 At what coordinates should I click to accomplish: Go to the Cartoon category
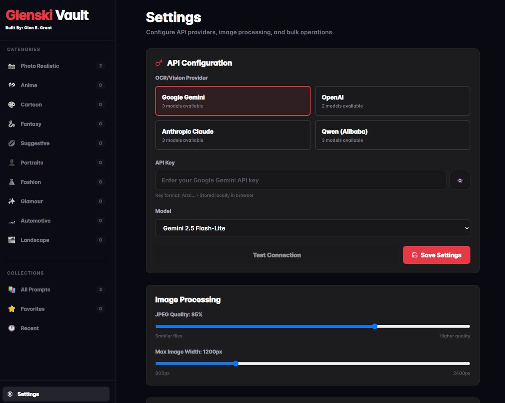point(56,104)
